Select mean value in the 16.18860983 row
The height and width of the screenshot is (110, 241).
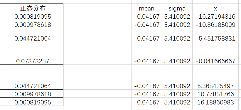[x=147, y=102]
